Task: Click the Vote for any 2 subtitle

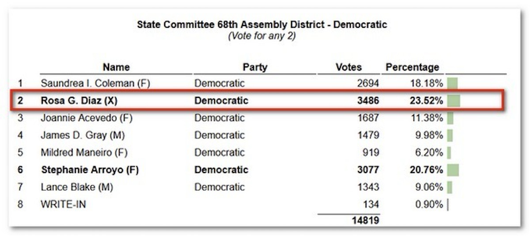Action: coord(262,36)
